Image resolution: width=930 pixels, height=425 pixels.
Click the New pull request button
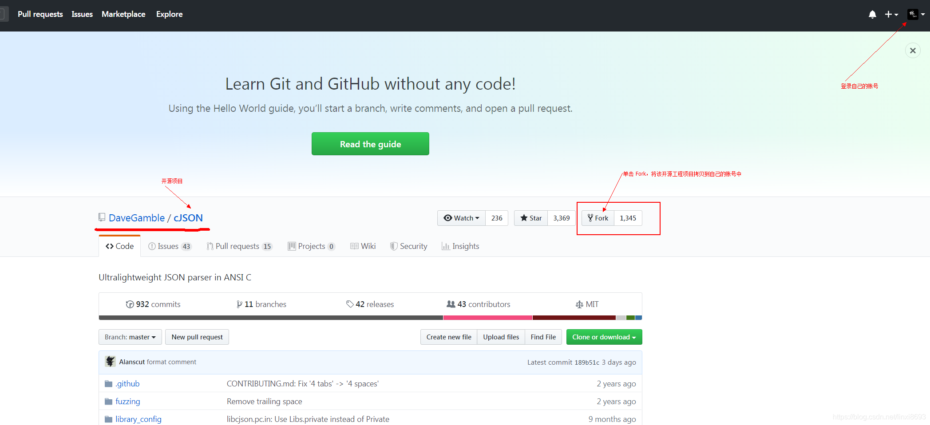click(197, 337)
